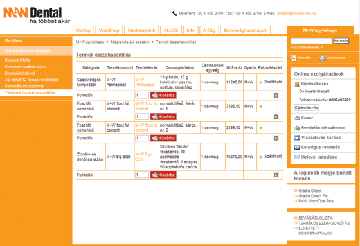360x246 pixels.
Task: Select Termék összehasonlítás in the left sidebar
Action: [30, 92]
